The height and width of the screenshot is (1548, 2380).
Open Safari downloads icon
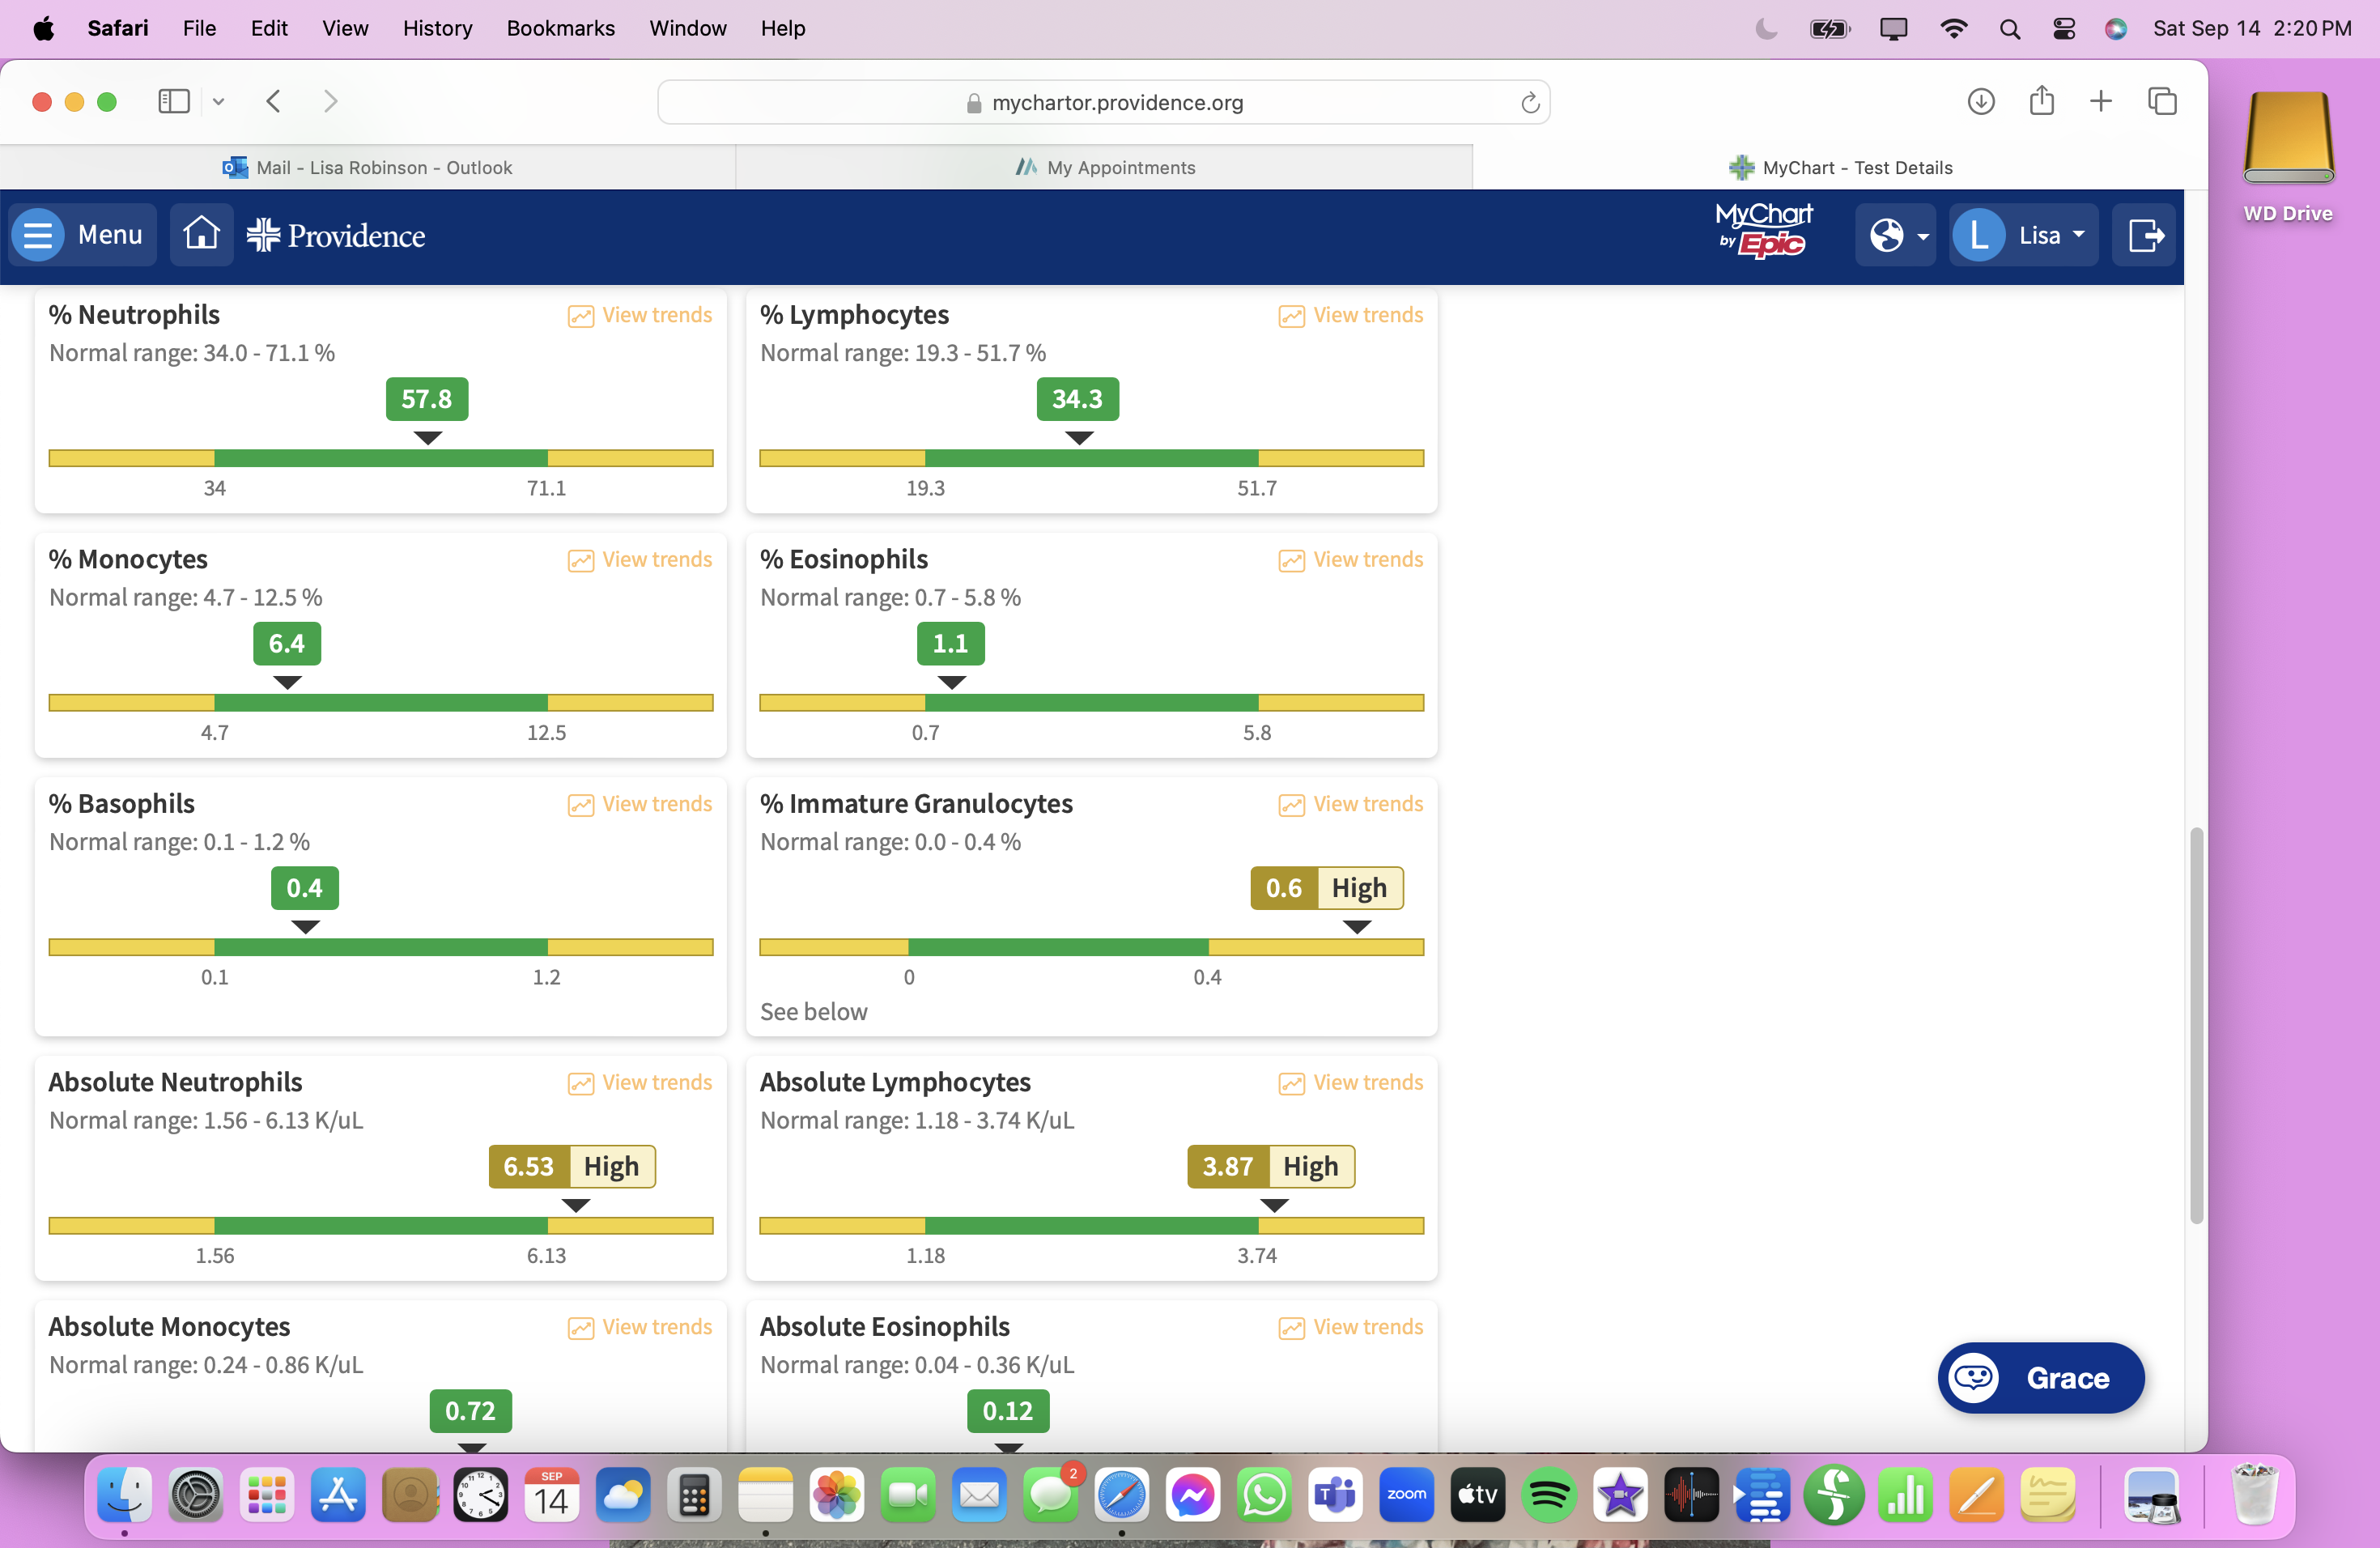click(x=1980, y=101)
